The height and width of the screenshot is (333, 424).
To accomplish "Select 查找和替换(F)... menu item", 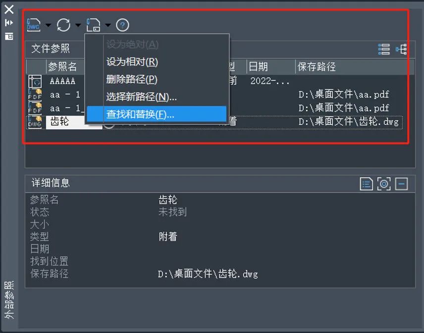I will tap(140, 114).
